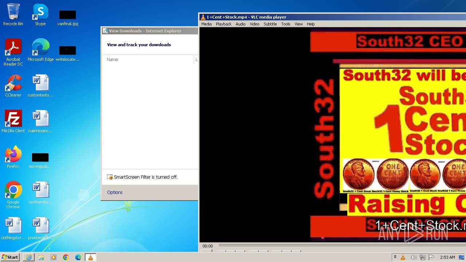466x262 pixels.
Task: Click View Downloads window title bar
Action: click(x=150, y=31)
